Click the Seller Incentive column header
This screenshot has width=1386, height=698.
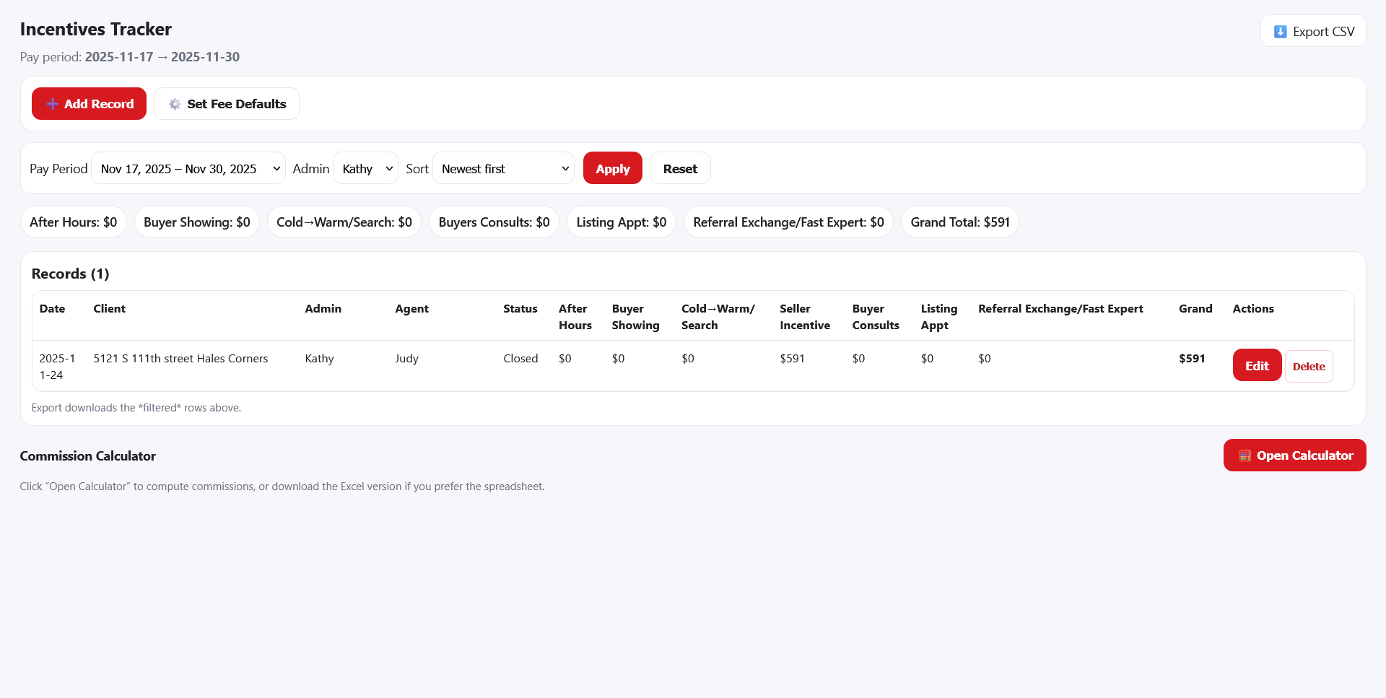point(805,317)
